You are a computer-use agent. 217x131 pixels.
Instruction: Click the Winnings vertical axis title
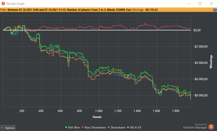coord(211,62)
